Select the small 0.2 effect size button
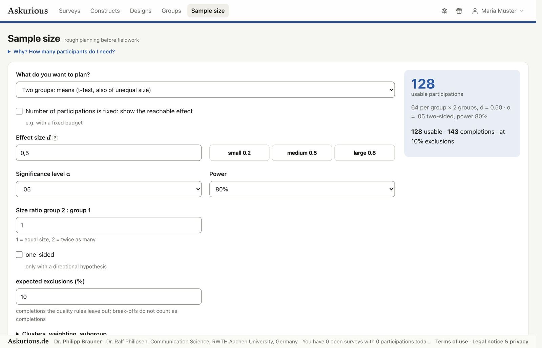Image resolution: width=542 pixels, height=348 pixels. [239, 153]
